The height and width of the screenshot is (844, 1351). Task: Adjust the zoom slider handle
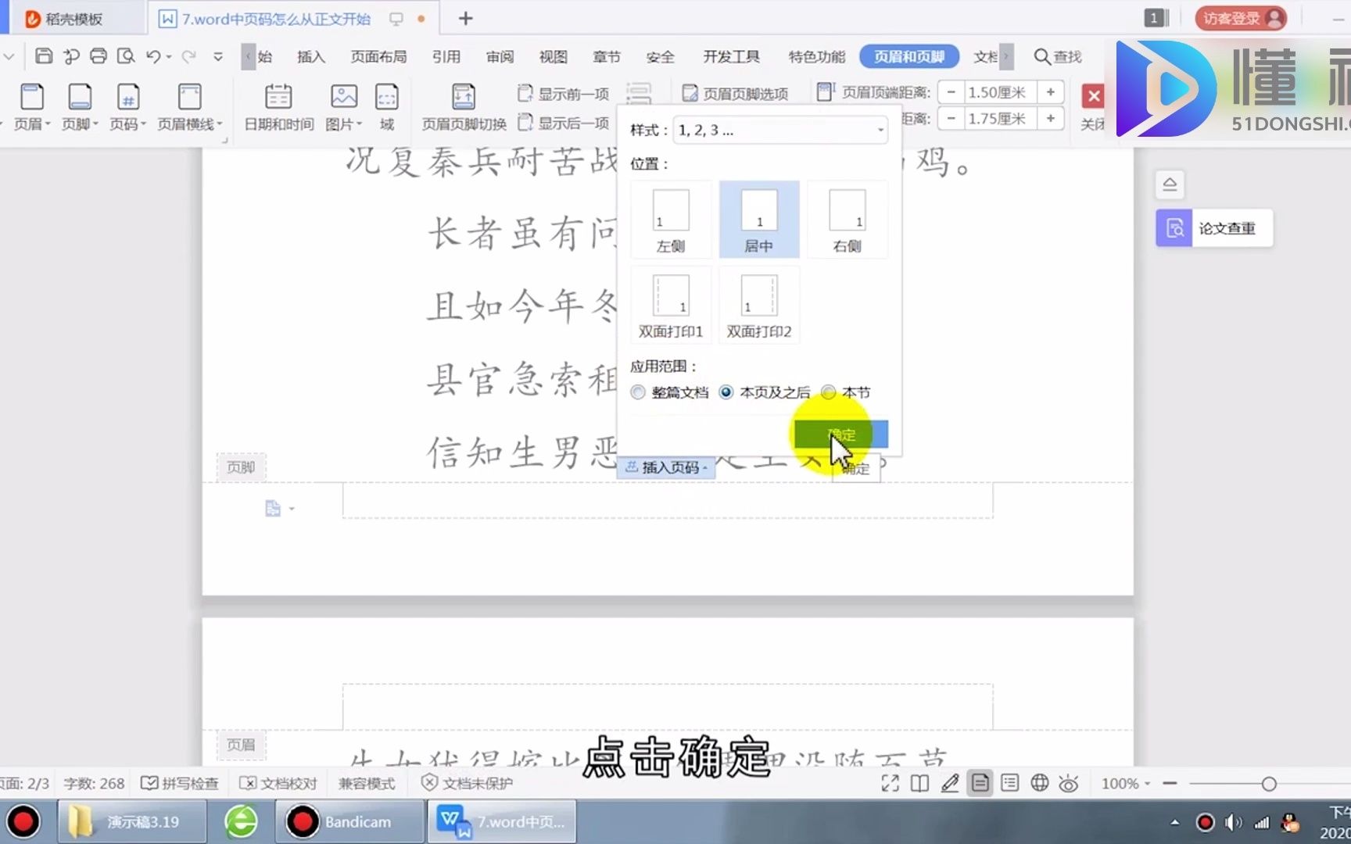click(1269, 784)
